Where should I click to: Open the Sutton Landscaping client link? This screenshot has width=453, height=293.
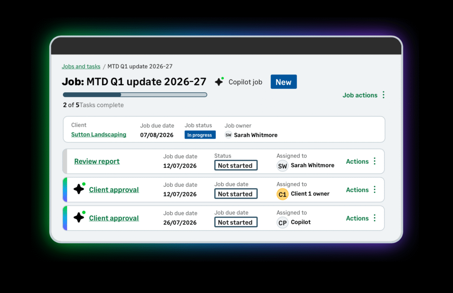[x=99, y=135]
